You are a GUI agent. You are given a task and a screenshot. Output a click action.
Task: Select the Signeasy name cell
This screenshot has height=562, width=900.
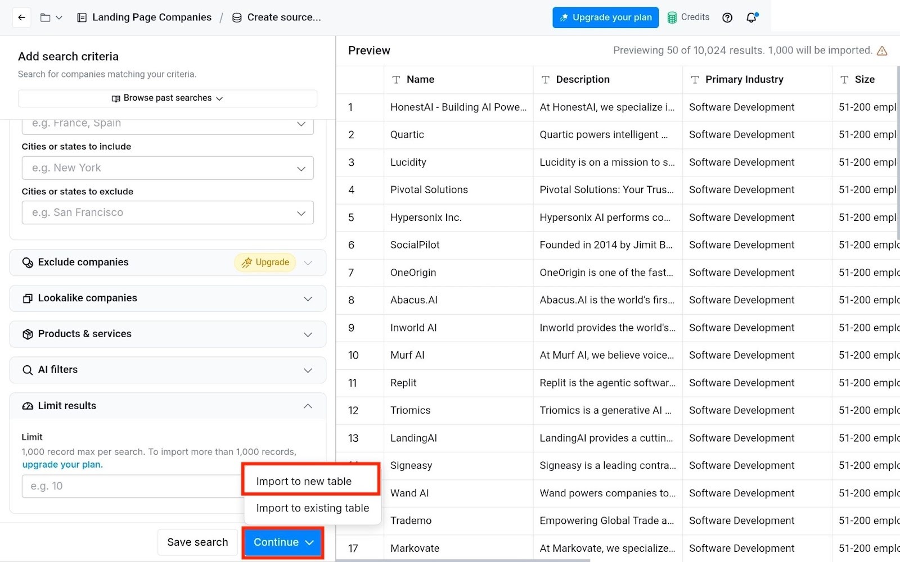point(458,465)
